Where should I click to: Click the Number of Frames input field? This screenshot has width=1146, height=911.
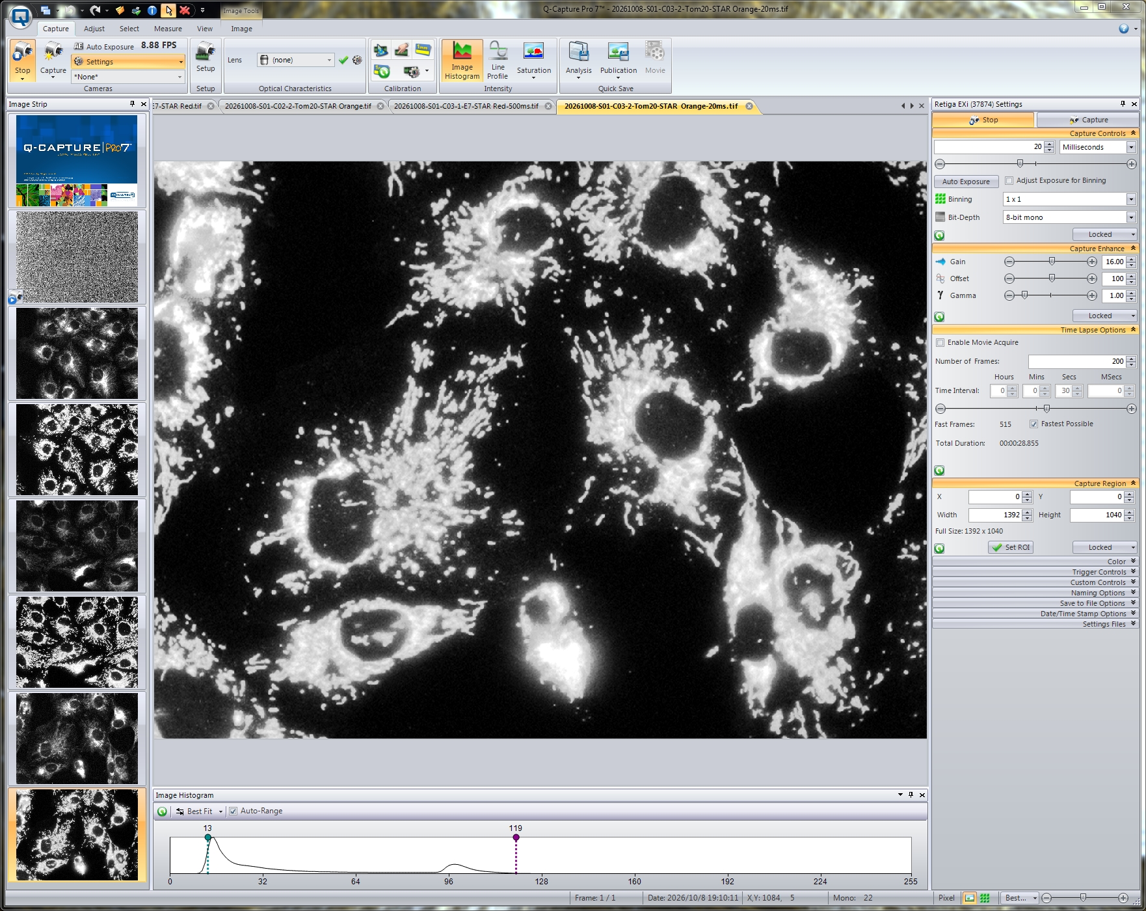coord(1076,362)
